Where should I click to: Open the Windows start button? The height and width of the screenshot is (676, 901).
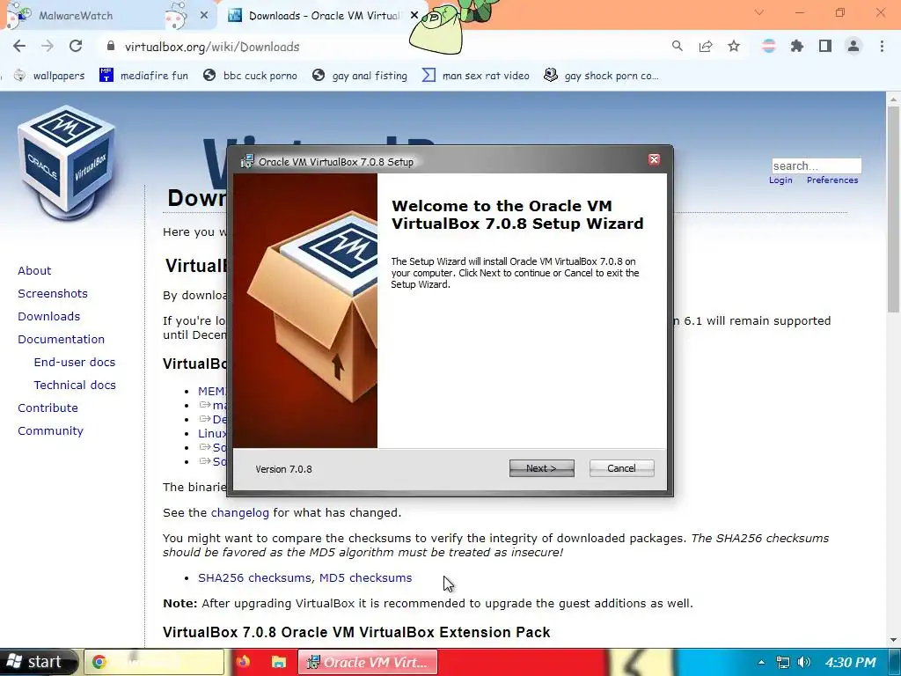pyautogui.click(x=38, y=662)
